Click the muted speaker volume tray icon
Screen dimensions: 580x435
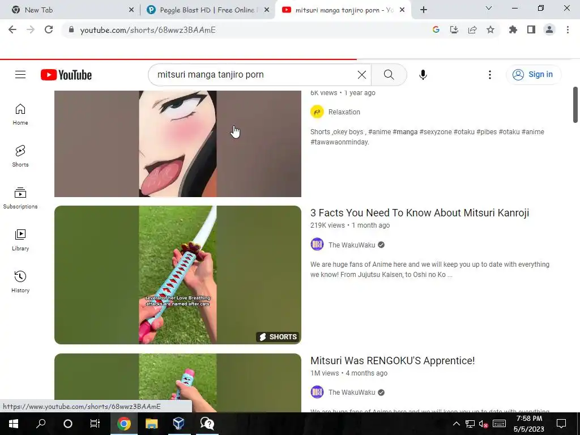click(x=483, y=424)
